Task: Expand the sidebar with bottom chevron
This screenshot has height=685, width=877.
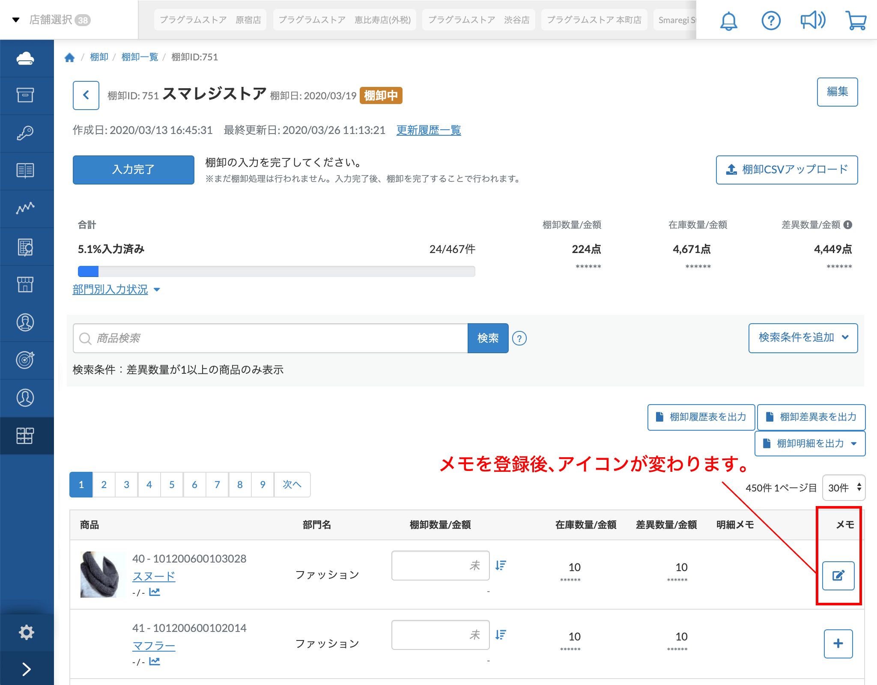Action: [x=26, y=669]
